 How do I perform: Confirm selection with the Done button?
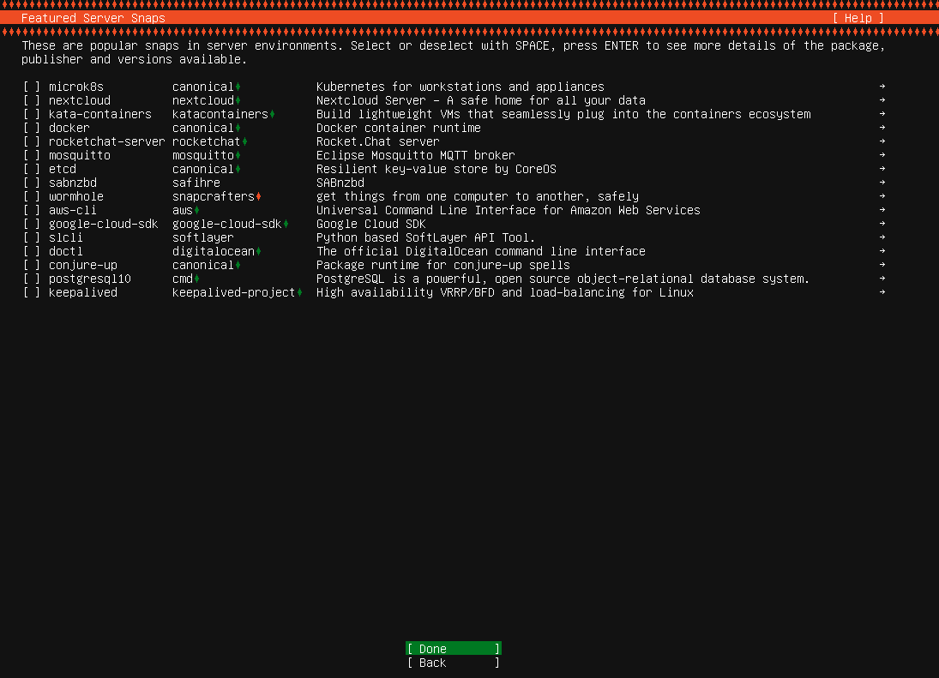[454, 649]
